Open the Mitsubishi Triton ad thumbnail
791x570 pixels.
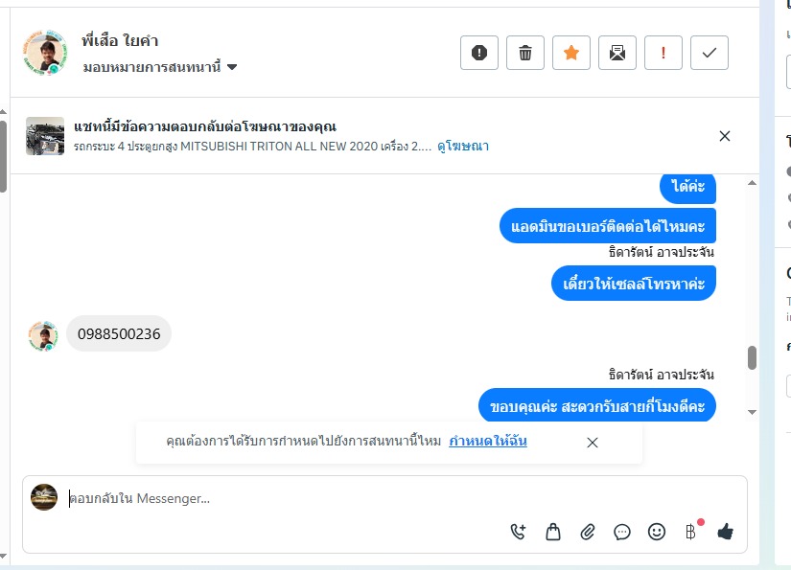point(45,136)
